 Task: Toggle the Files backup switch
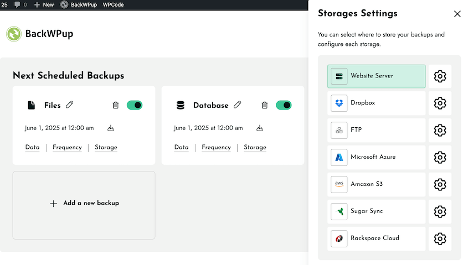click(x=135, y=105)
